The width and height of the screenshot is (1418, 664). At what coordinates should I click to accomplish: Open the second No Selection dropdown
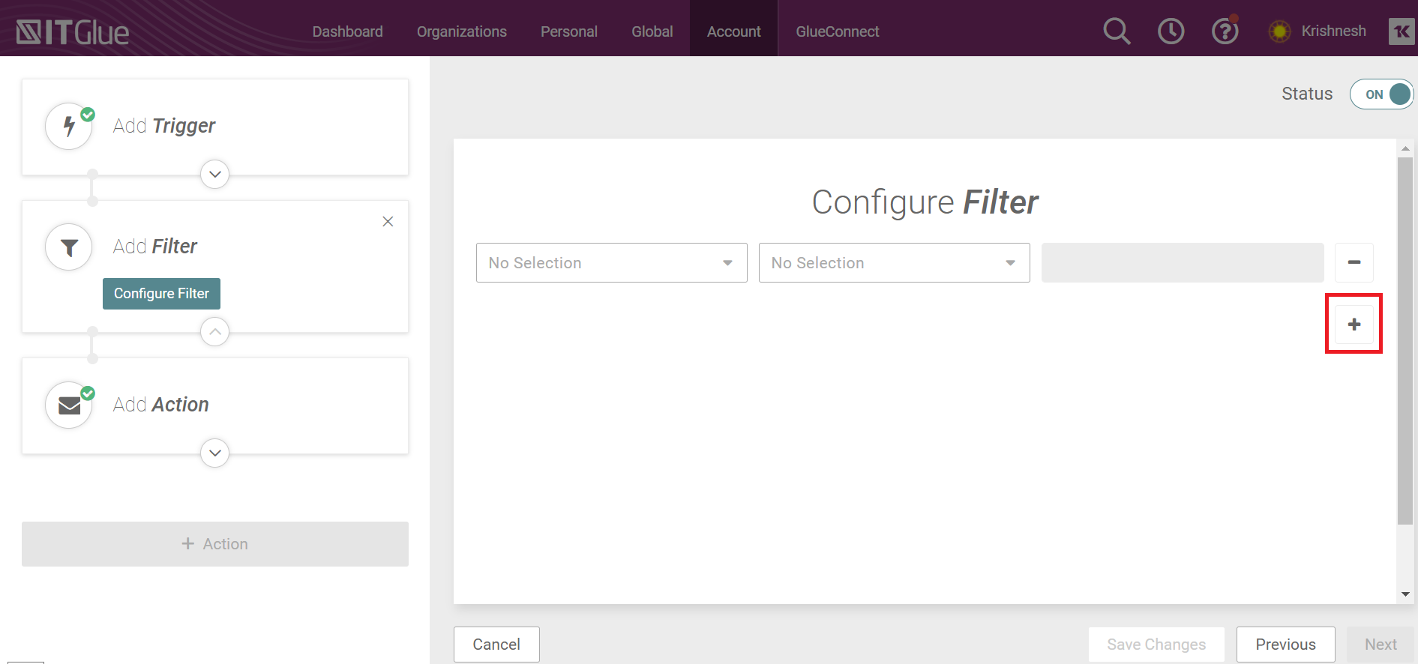pos(895,262)
